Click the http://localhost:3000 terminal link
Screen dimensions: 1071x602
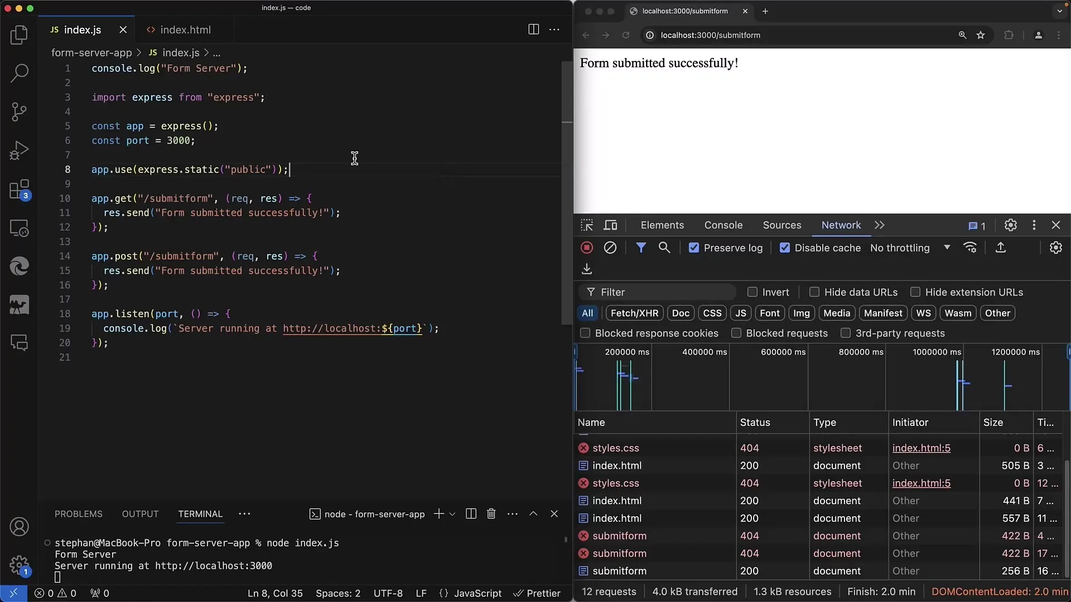[x=213, y=565]
